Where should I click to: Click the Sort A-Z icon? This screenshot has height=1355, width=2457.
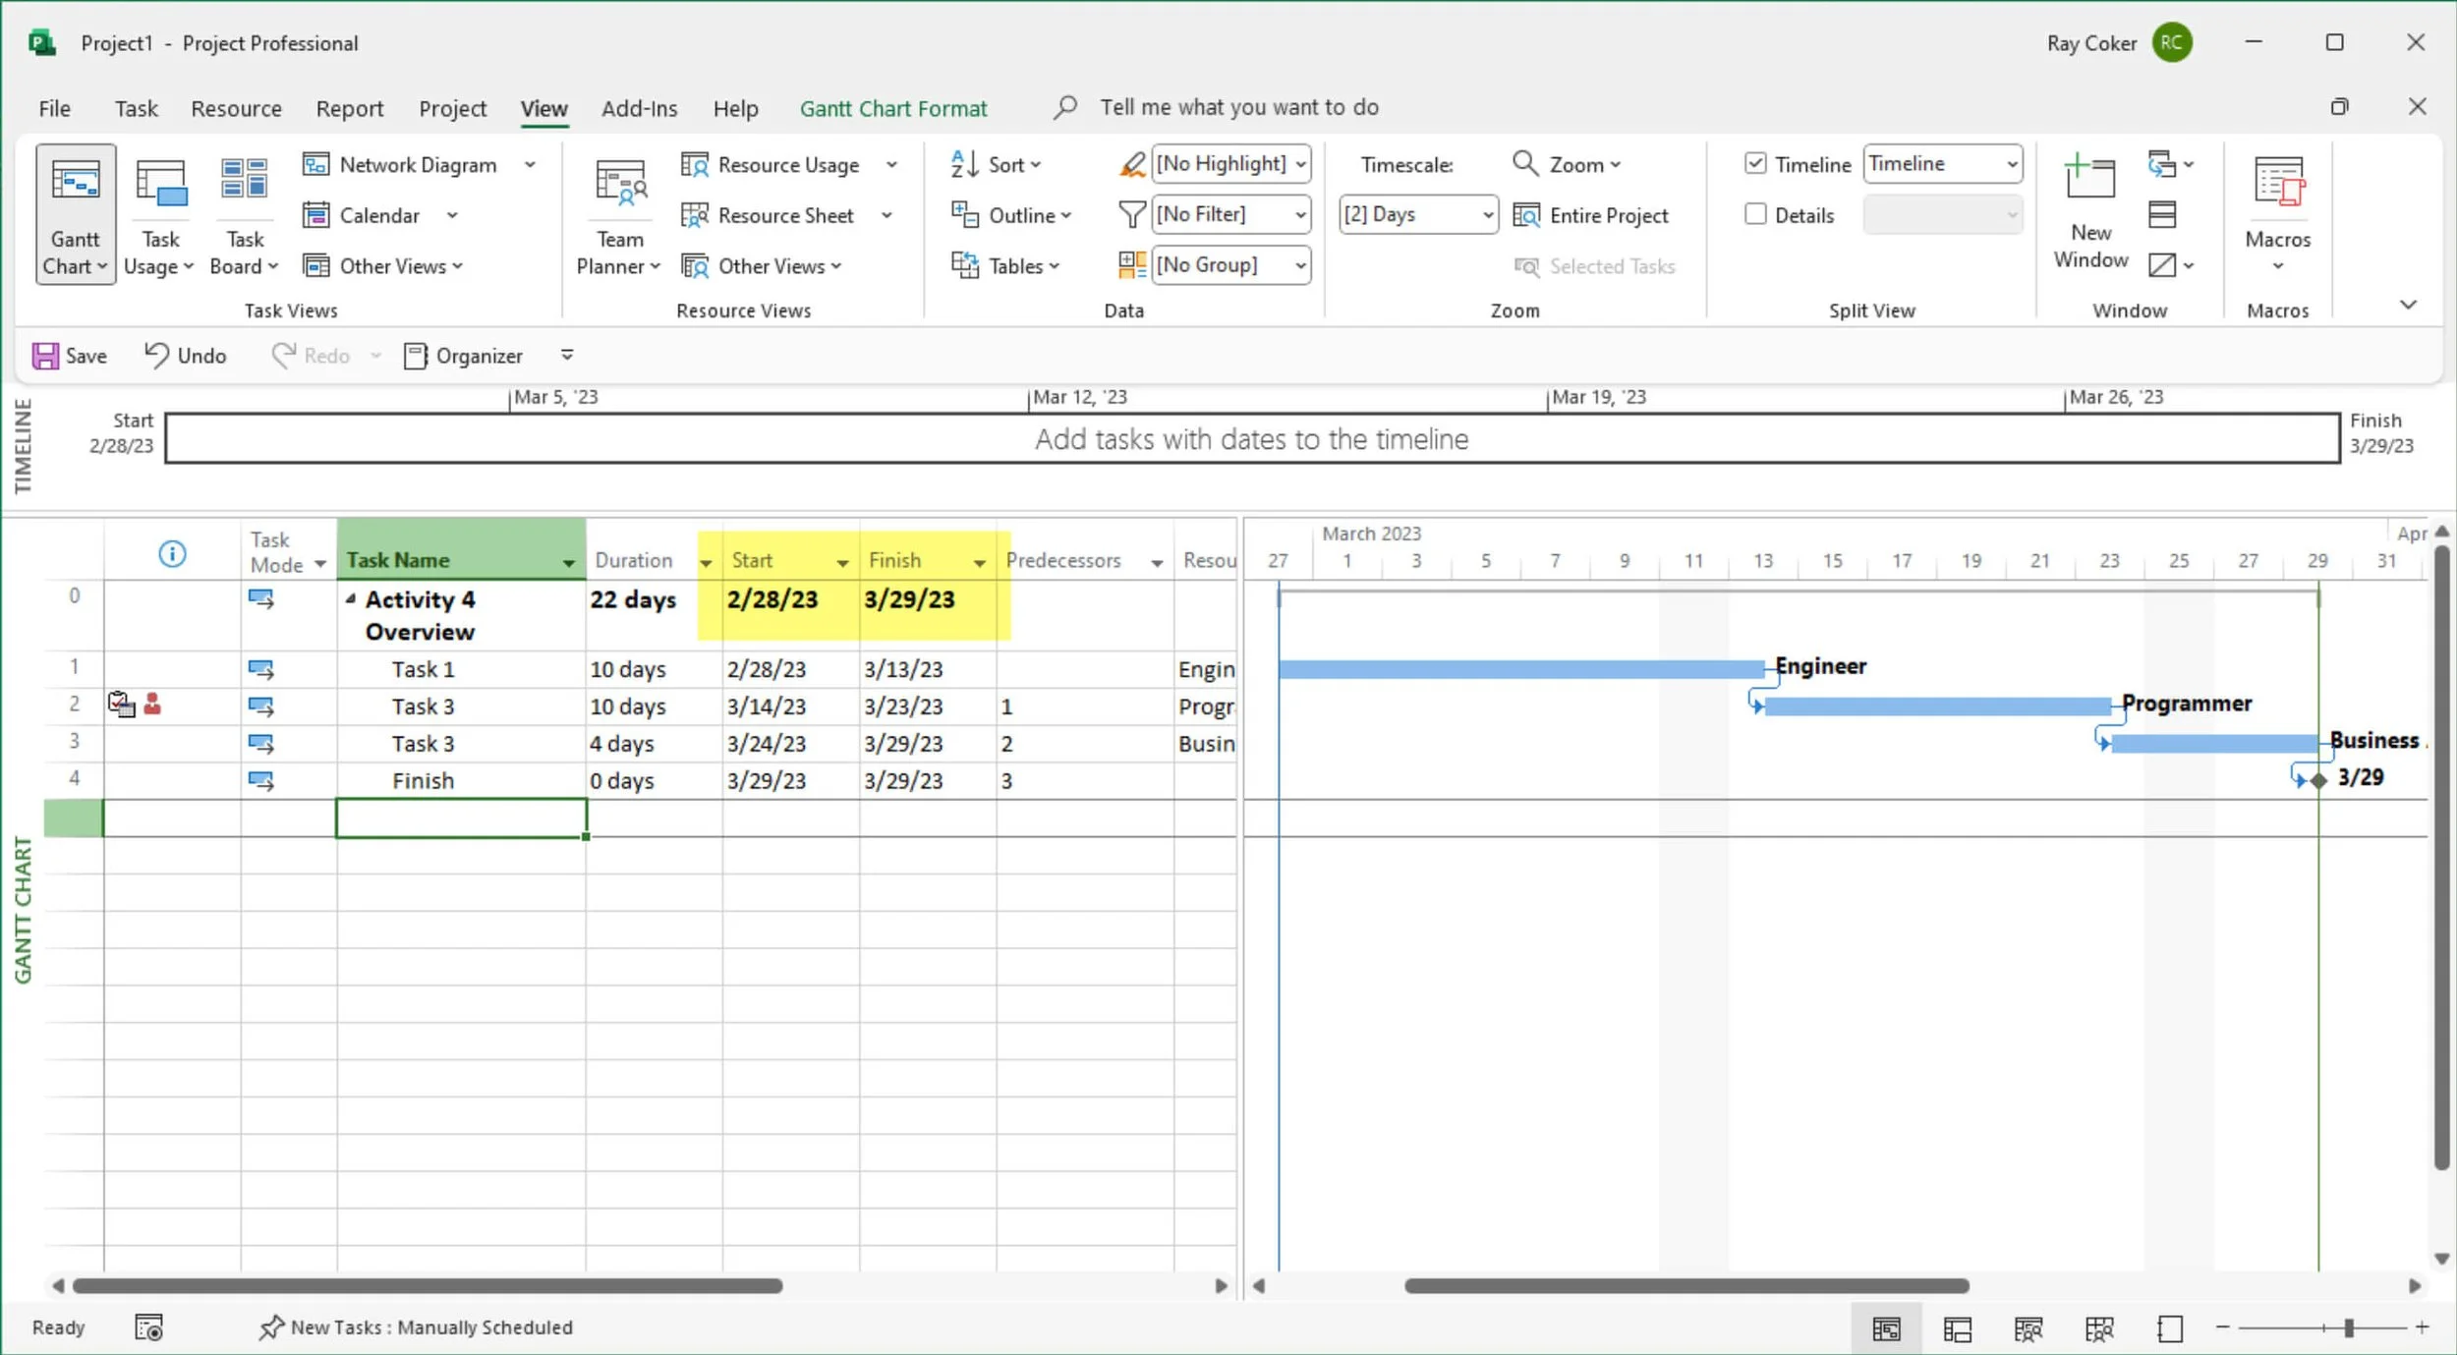(964, 164)
